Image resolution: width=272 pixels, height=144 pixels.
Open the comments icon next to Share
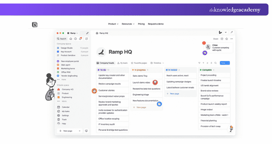coord(222,39)
